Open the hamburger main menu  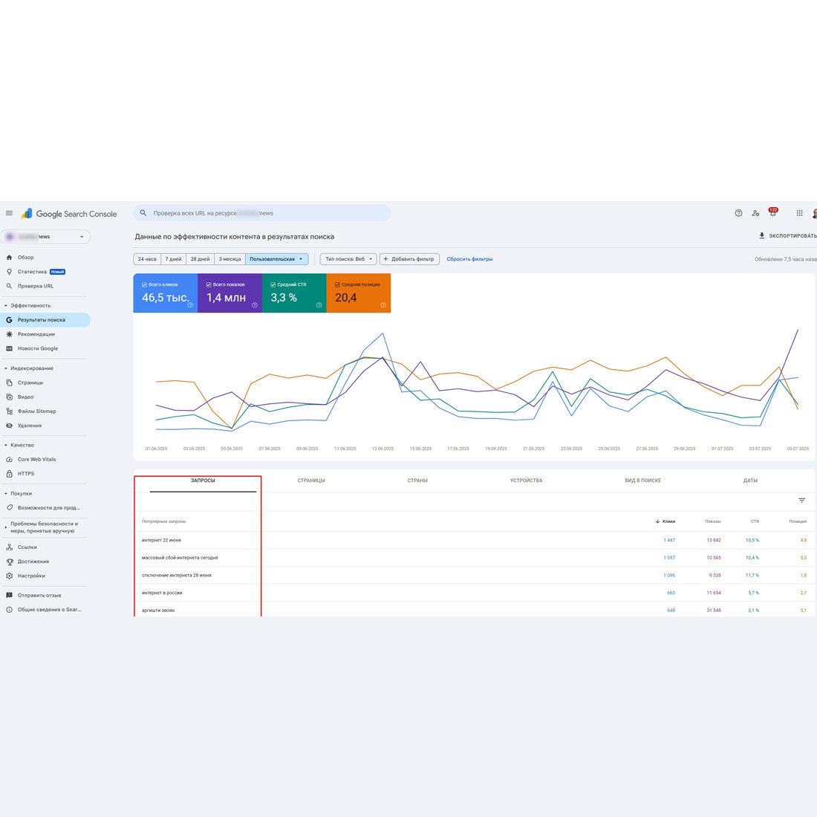point(9,213)
